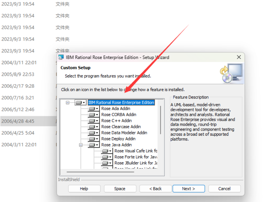Select Rose Visual Cafe Link feature label
This screenshot has height=202, width=271.
point(136,151)
